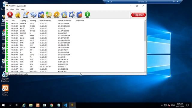Screen dimensions: 192x108
Task: Open the Stop RDP Brute Force desktop shortcut
Action: click(x=5, y=77)
